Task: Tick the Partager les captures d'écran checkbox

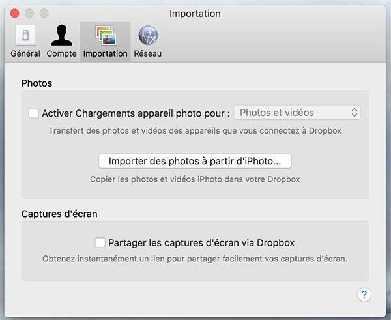Action: [100, 242]
